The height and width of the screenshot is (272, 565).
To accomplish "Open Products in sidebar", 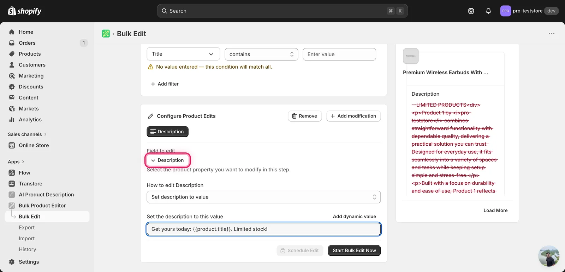I will click(x=47, y=54).
